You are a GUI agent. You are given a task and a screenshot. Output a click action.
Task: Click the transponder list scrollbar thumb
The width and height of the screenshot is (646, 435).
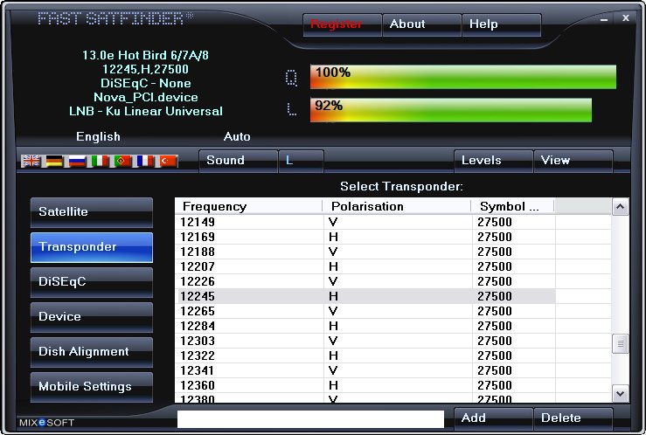click(621, 343)
